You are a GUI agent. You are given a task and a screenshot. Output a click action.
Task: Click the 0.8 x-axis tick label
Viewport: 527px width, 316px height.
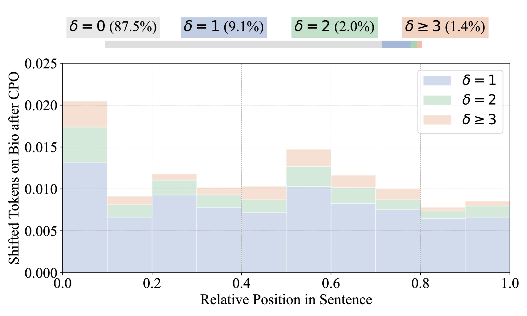click(420, 283)
